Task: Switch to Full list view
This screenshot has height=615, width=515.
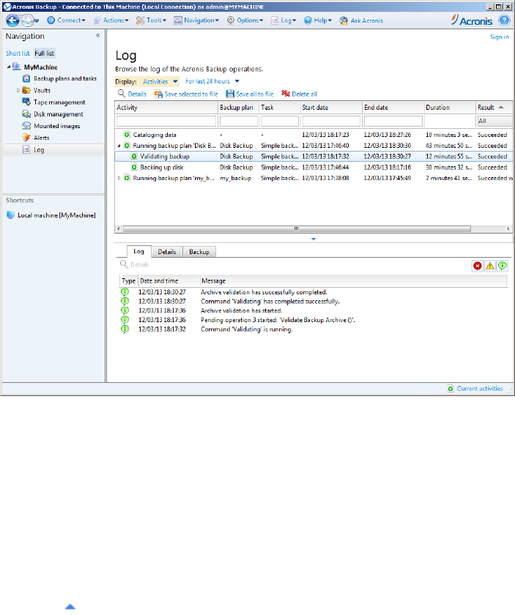Action: (45, 53)
